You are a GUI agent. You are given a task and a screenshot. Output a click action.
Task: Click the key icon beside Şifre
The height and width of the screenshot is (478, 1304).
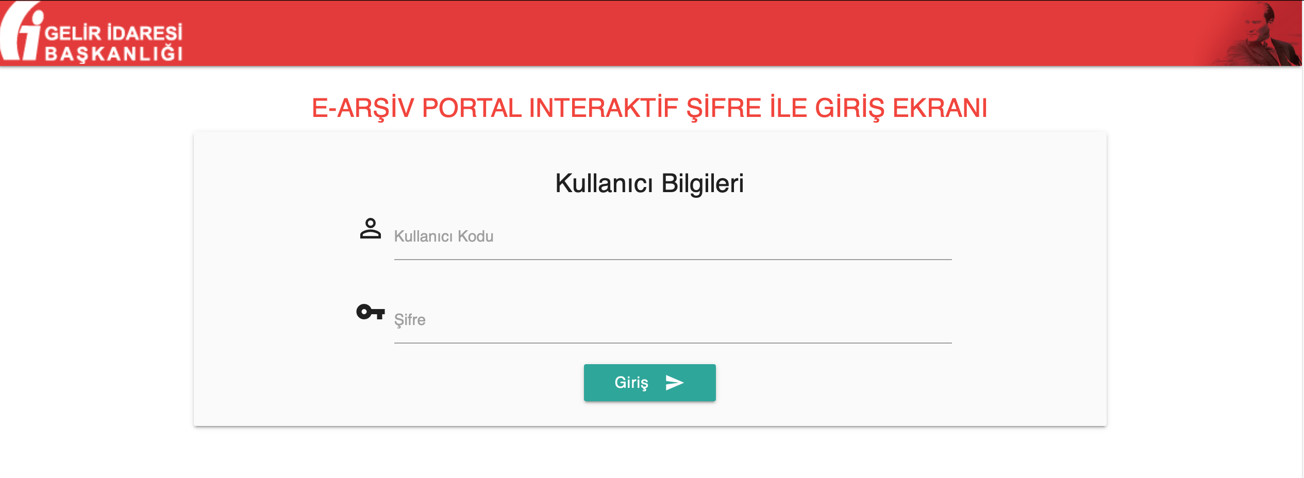point(371,312)
